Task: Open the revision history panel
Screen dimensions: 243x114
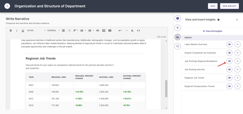Action: (x=178, y=46)
